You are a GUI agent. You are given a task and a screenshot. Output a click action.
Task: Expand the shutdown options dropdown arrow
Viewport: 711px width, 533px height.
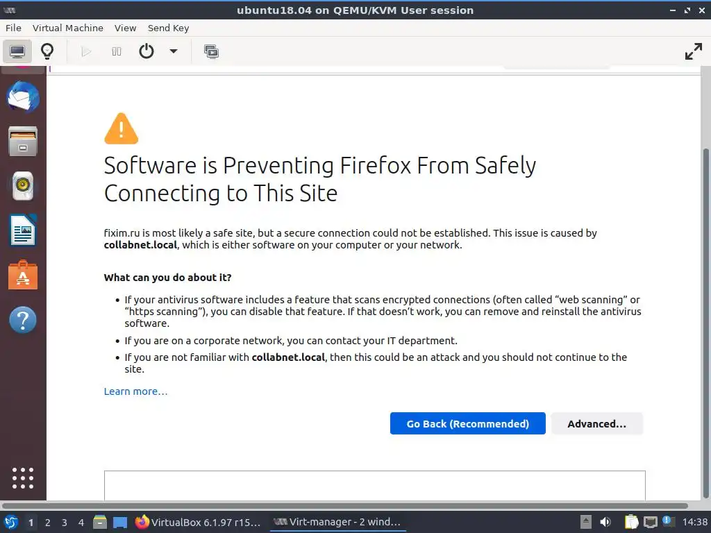pyautogui.click(x=174, y=51)
